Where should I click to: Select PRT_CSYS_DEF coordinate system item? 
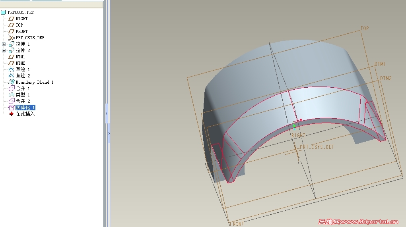30,38
